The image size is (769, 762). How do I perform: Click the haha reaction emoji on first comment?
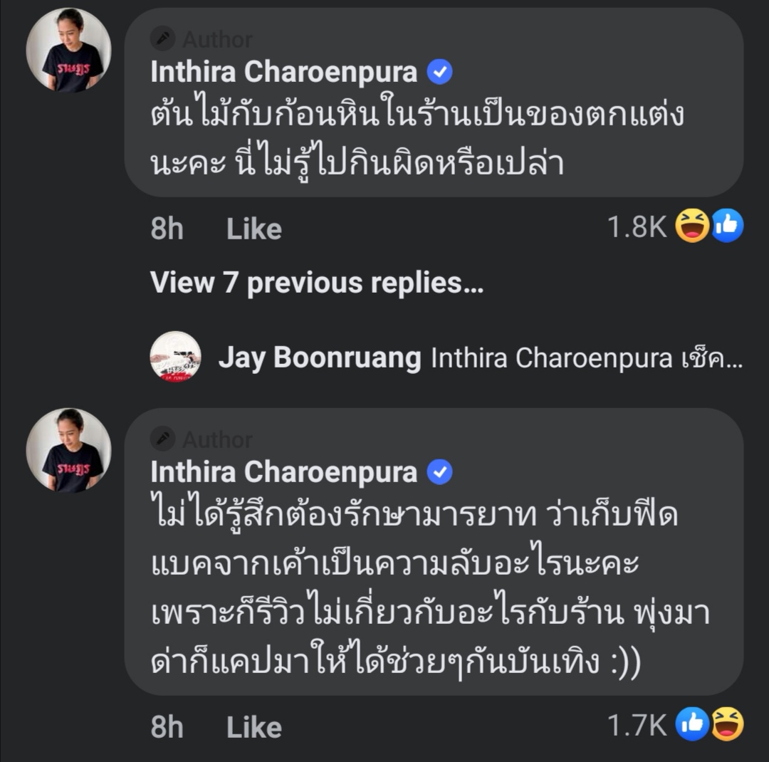pyautogui.click(x=693, y=226)
